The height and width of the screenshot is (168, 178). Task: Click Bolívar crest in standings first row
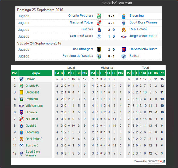[22, 79]
